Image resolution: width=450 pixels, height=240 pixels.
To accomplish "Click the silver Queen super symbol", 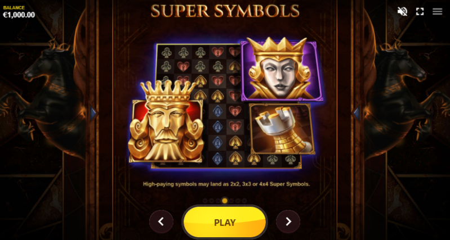I will coord(280,70).
